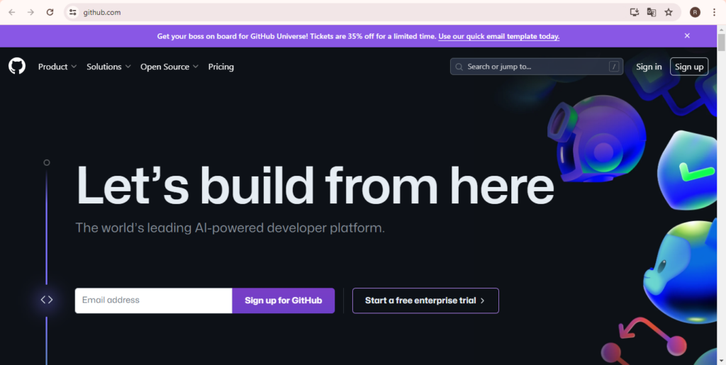Click the GitHub Octocat logo
This screenshot has height=365, width=726.
17,66
